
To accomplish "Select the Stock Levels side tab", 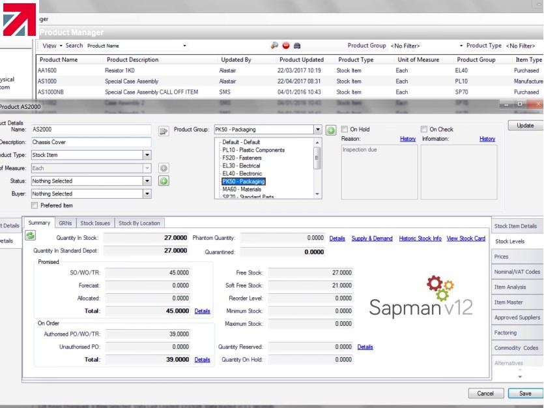I will pos(517,241).
